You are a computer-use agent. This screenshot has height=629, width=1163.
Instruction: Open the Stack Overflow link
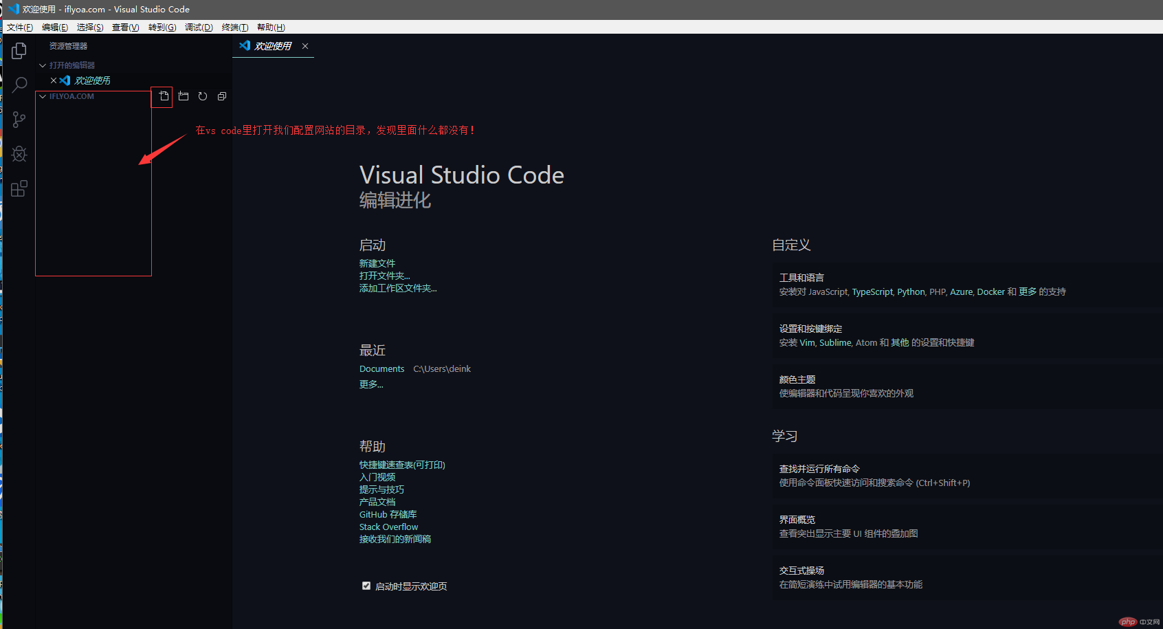pyautogui.click(x=388, y=527)
